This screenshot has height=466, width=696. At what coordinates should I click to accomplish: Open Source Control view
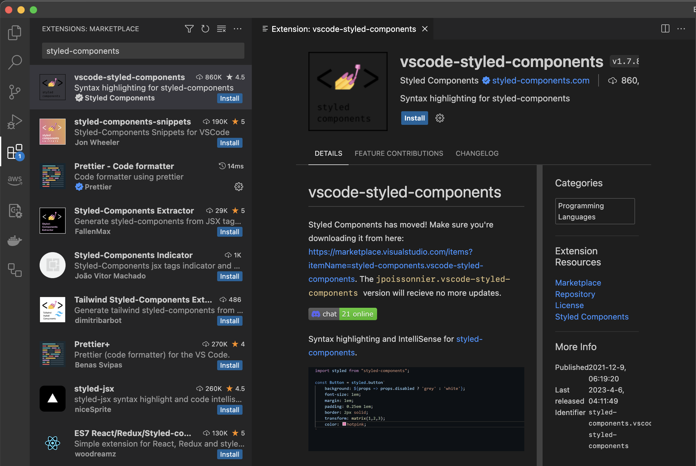pos(15,92)
